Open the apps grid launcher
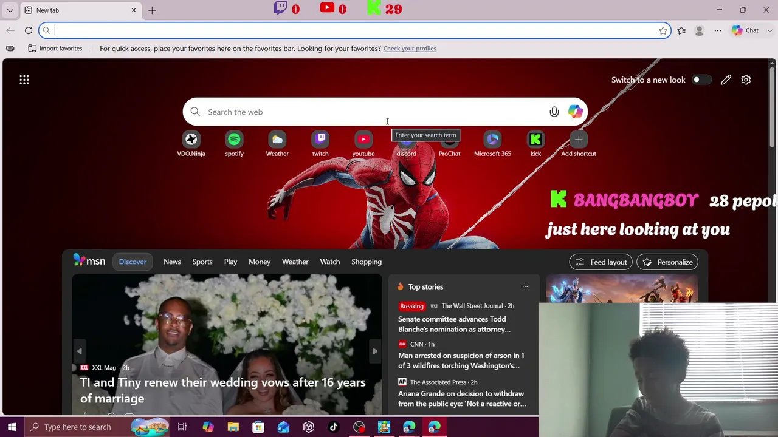The width and height of the screenshot is (778, 437). tap(24, 80)
